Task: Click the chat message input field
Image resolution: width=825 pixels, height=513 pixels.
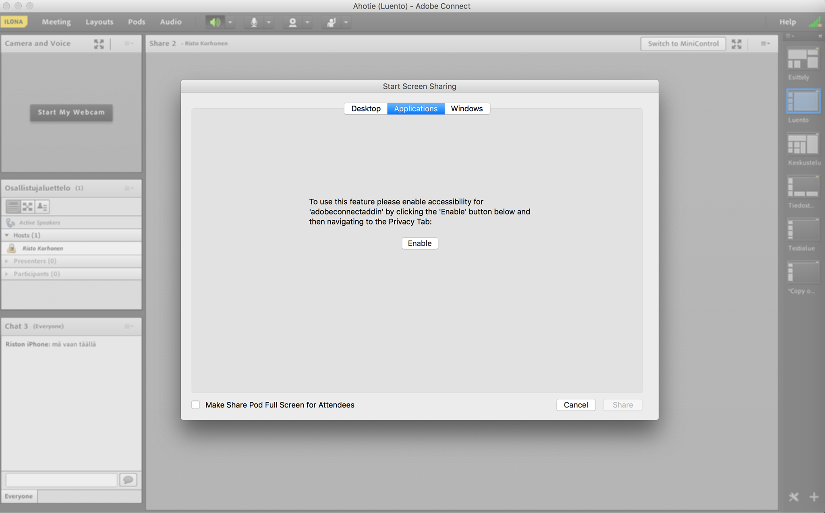Action: point(61,480)
